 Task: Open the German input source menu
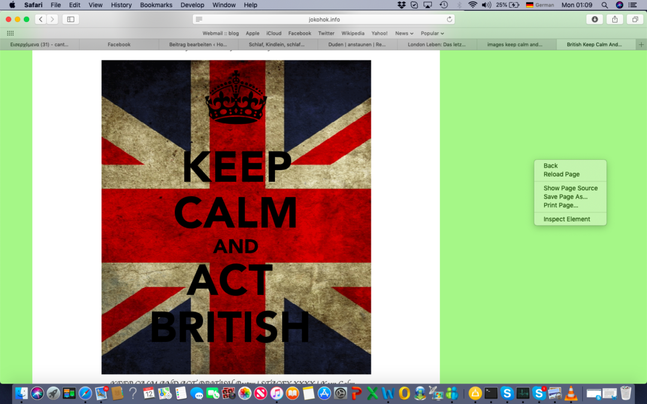click(x=540, y=5)
